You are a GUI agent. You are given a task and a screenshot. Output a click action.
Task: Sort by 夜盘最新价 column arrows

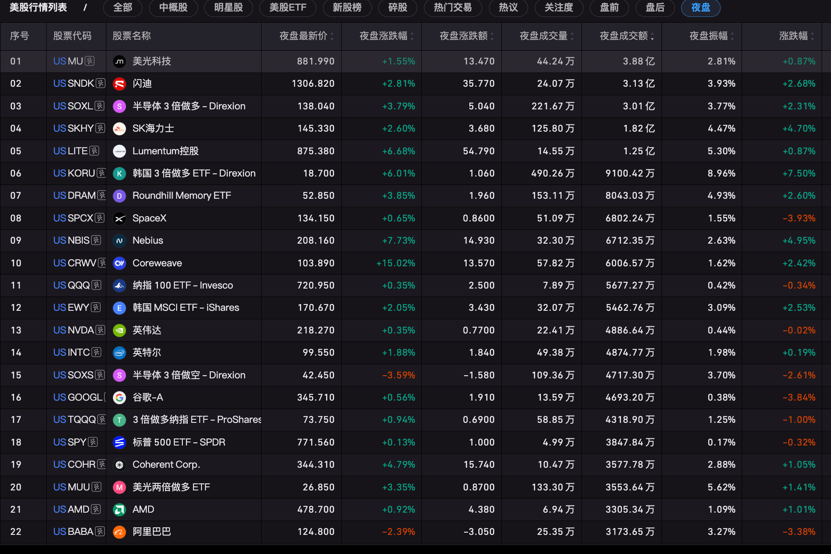pyautogui.click(x=332, y=36)
